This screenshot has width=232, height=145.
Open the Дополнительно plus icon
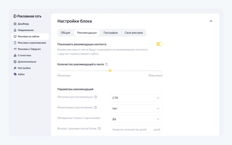[15, 62]
